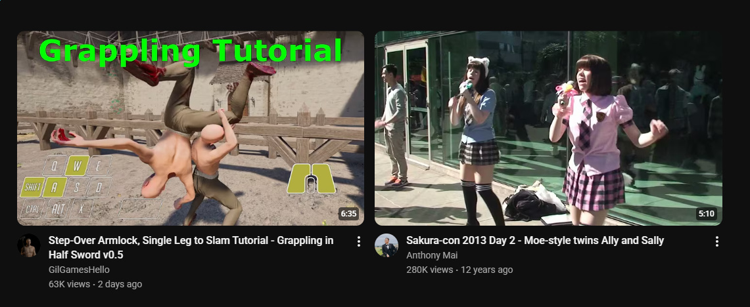Image resolution: width=750 pixels, height=307 pixels.
Task: Open the Sakura-con 2013 video thumbnail
Action: [548, 128]
